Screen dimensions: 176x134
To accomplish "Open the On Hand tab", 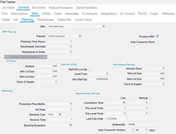I will (8, 8).
